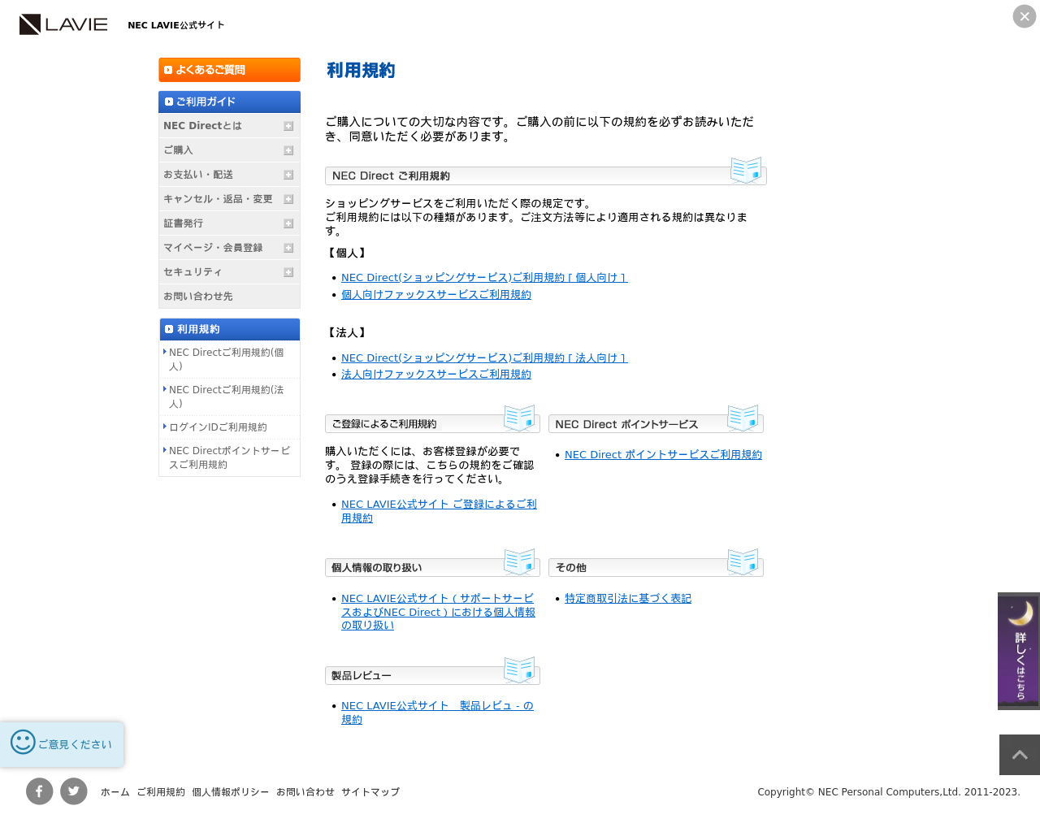
Task: Expand the マイページ・会員登録 section
Action: 229,248
